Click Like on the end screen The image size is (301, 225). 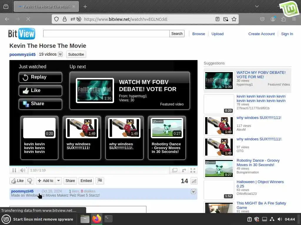tap(40, 91)
